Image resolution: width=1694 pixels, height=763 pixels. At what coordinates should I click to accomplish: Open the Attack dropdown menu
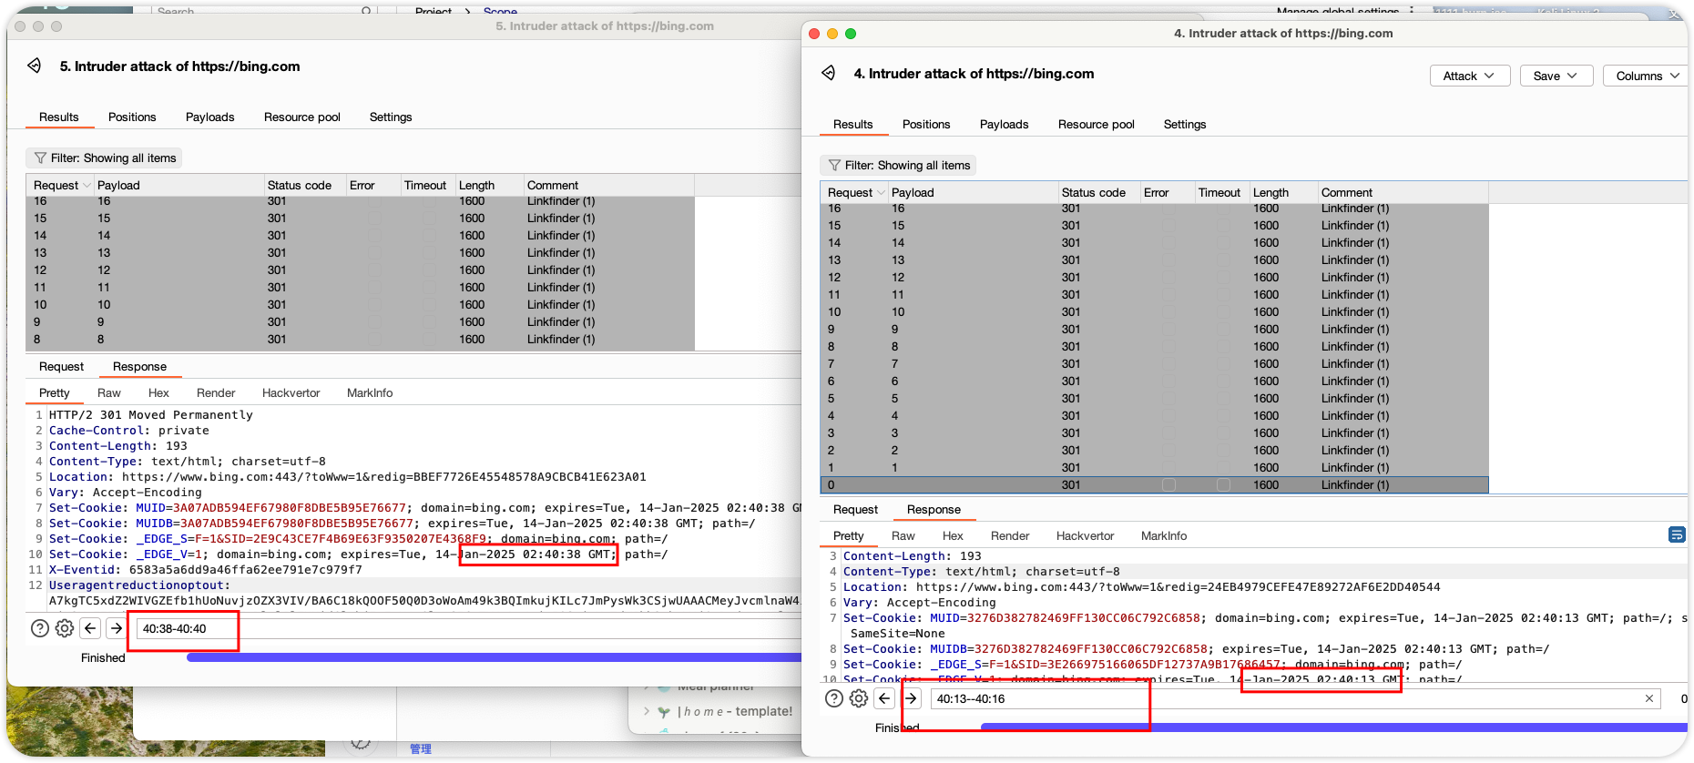pos(1470,76)
